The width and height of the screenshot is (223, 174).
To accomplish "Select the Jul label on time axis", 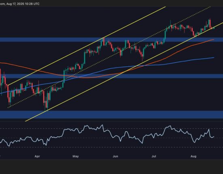I will coord(154,156).
